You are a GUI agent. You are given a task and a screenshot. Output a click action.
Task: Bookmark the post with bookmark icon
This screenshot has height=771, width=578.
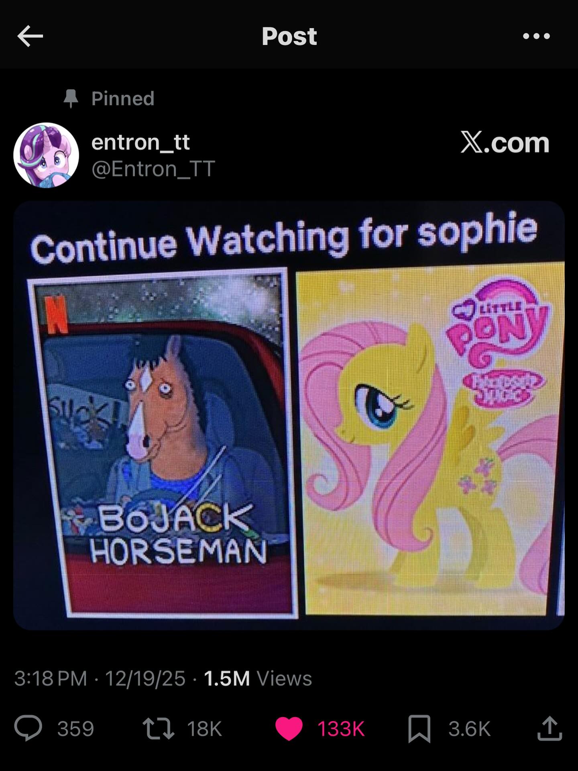click(419, 728)
